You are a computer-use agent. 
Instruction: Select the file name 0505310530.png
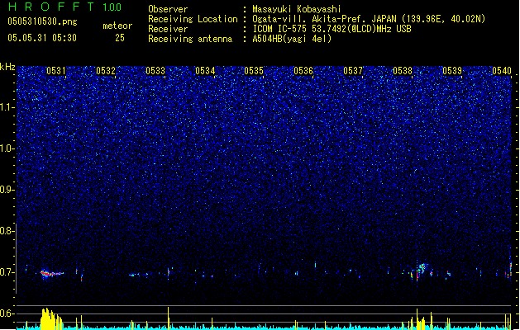coord(42,21)
